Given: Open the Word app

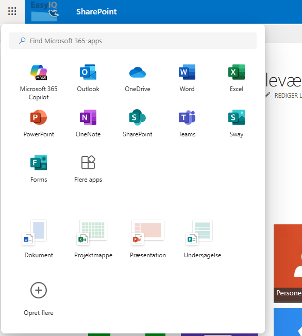Looking at the screenshot, I should (x=187, y=78).
